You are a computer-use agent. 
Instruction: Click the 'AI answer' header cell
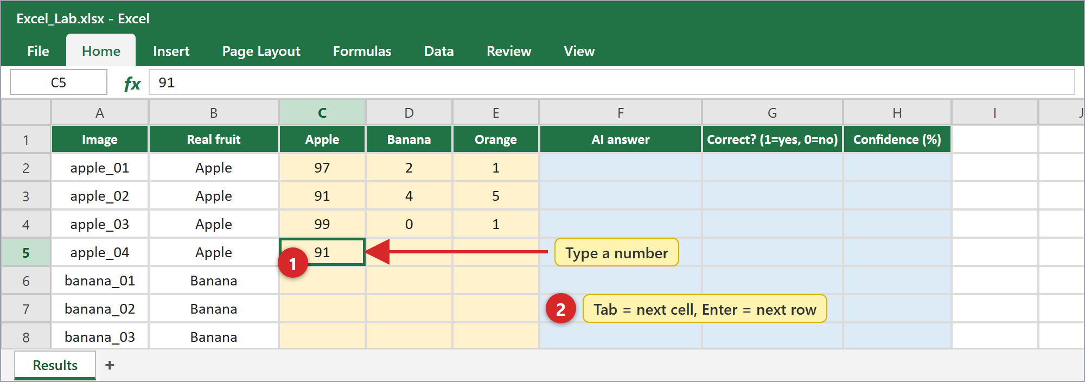click(x=621, y=139)
